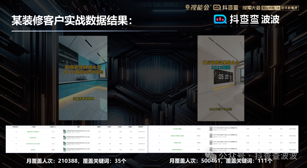Click the SNH 视能会 round emblem
The width and height of the screenshot is (307, 168).
188,7
